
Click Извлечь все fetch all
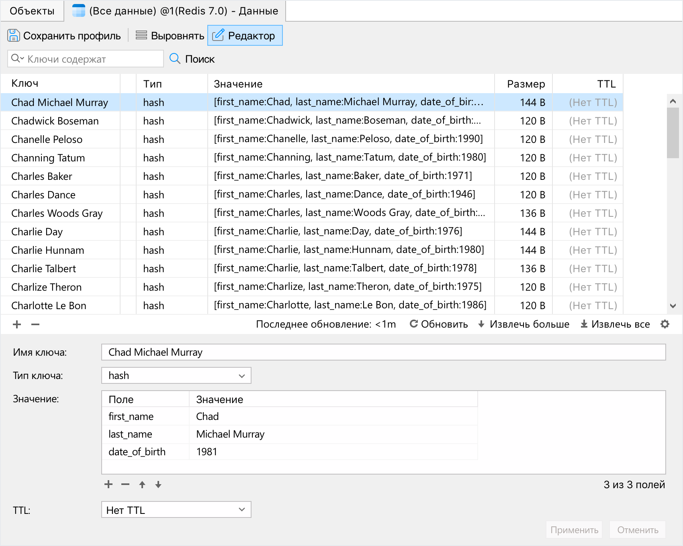pyautogui.click(x=615, y=324)
